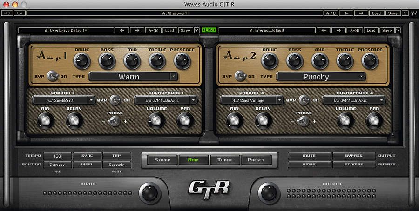Click Cabinet 1 Air knob

46,120
